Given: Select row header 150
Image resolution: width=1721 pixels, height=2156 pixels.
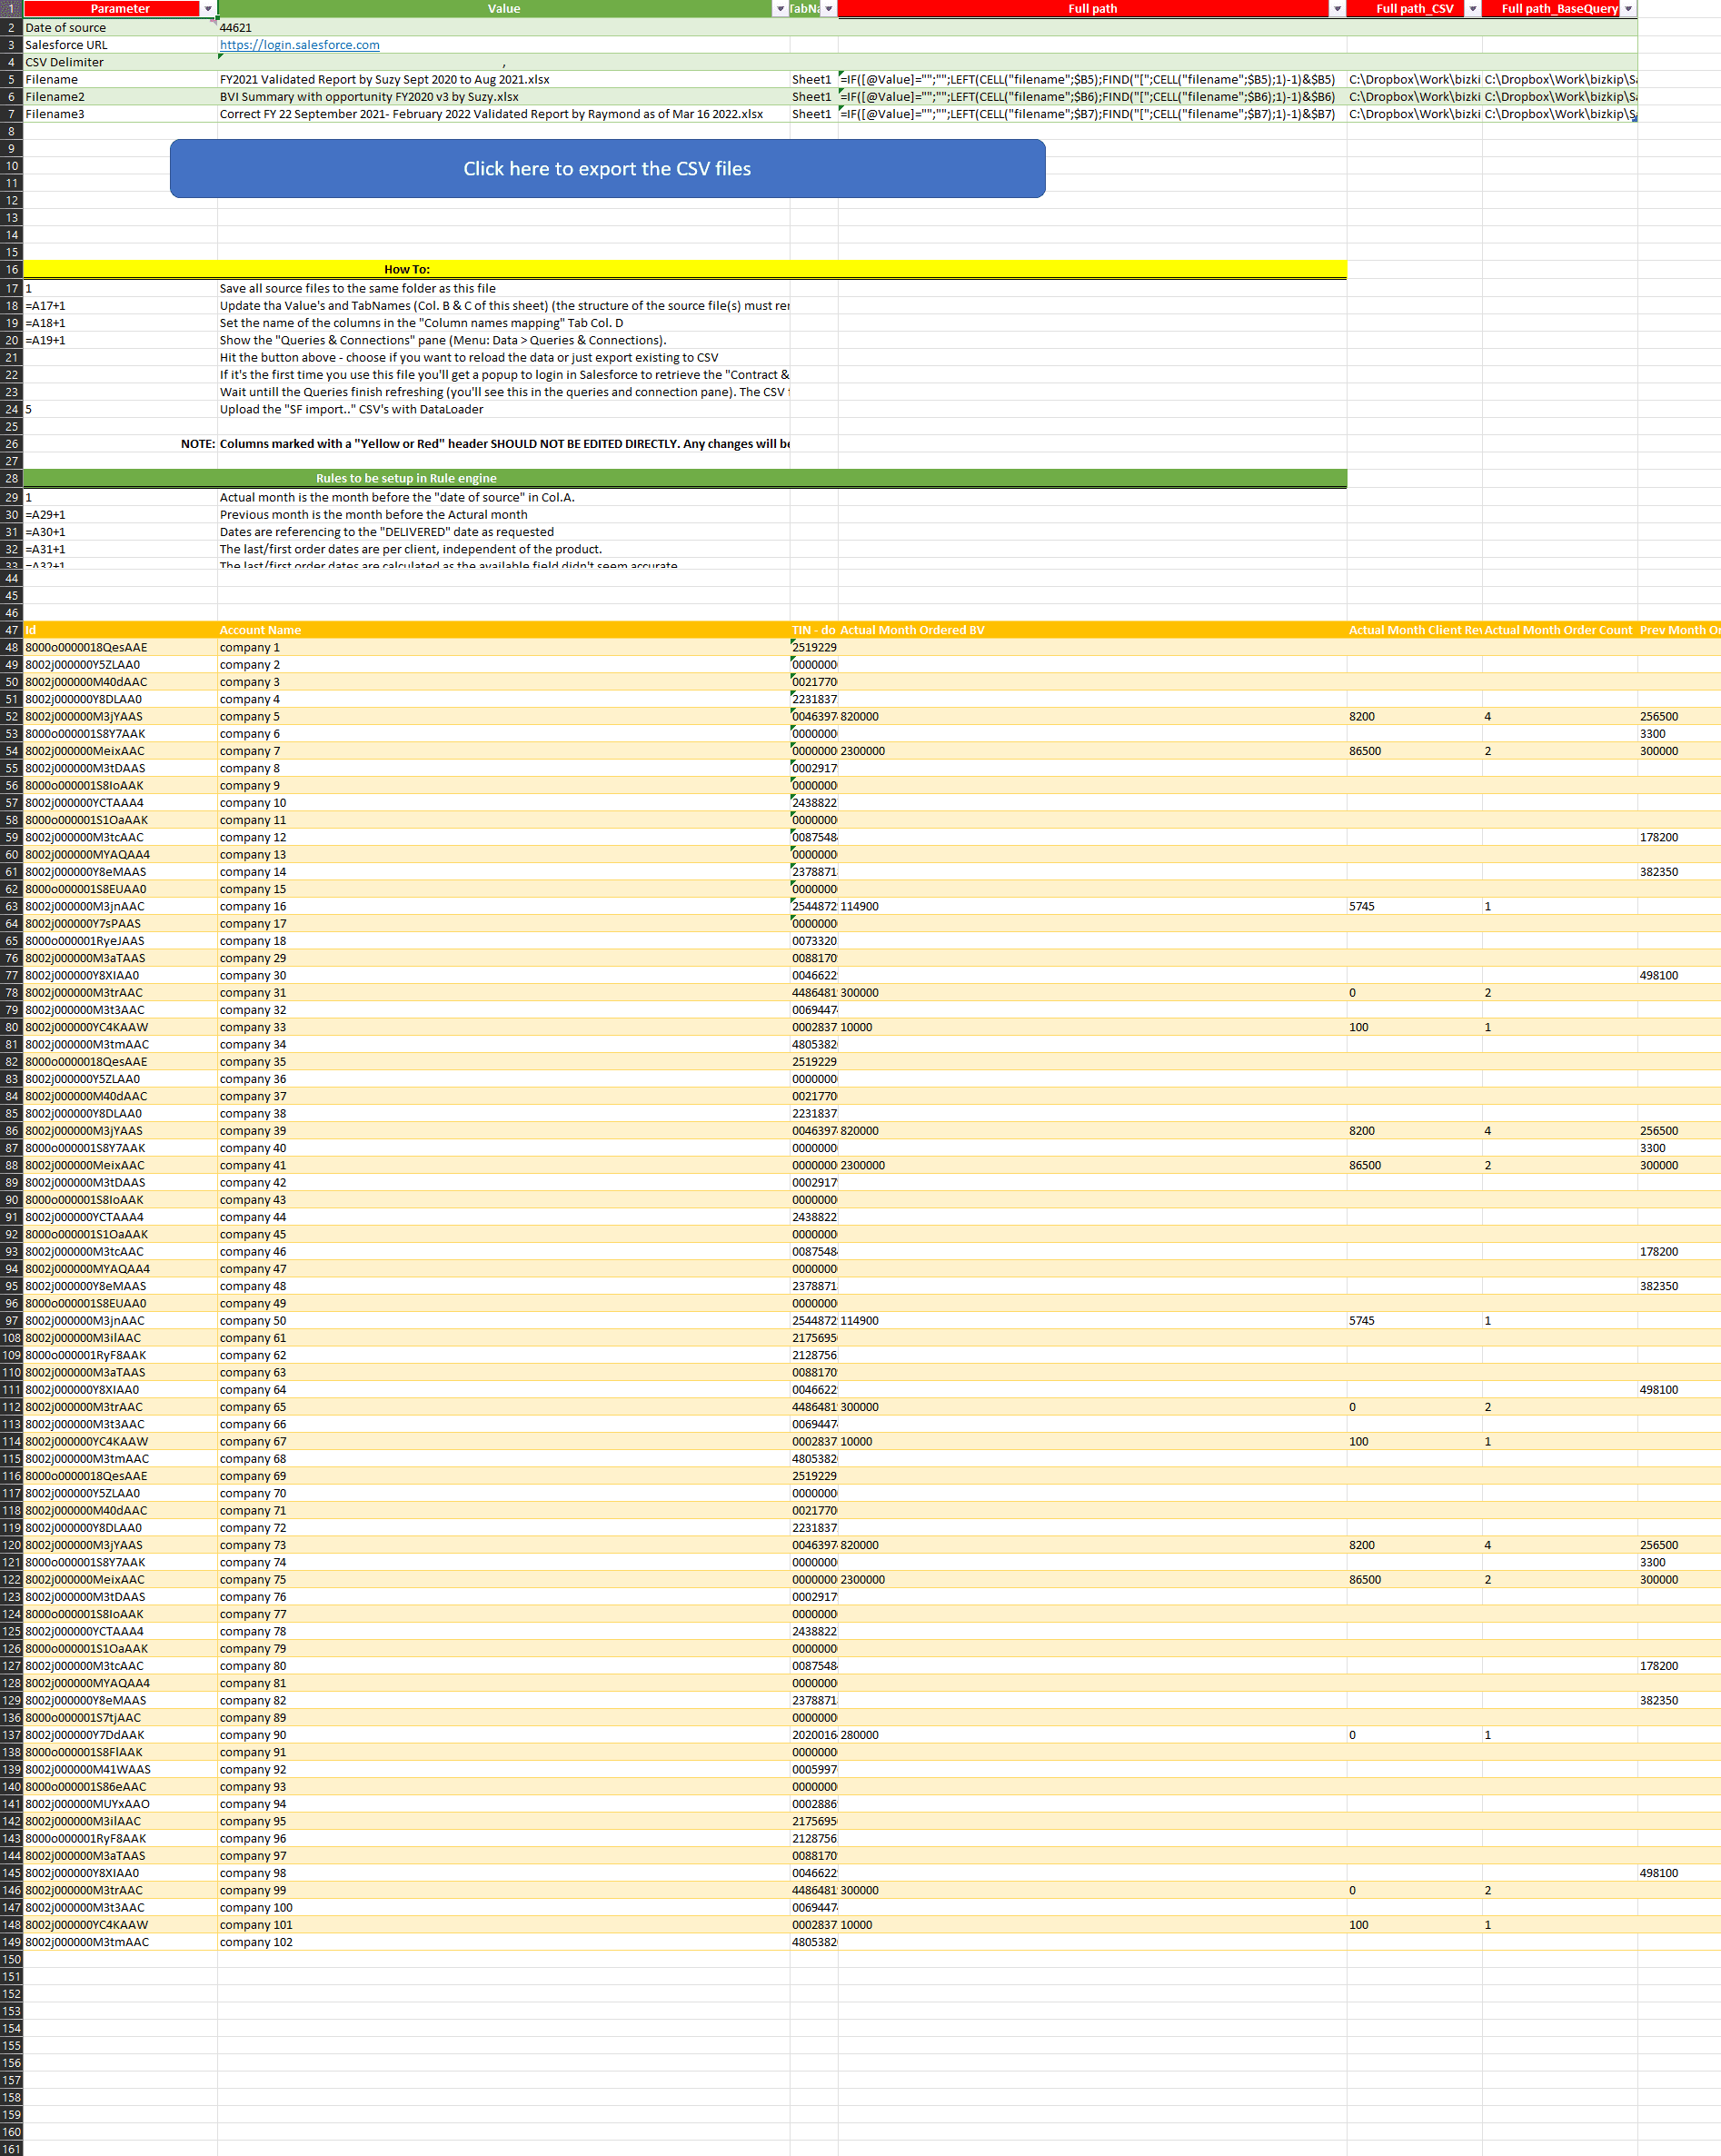Looking at the screenshot, I should [12, 1959].
